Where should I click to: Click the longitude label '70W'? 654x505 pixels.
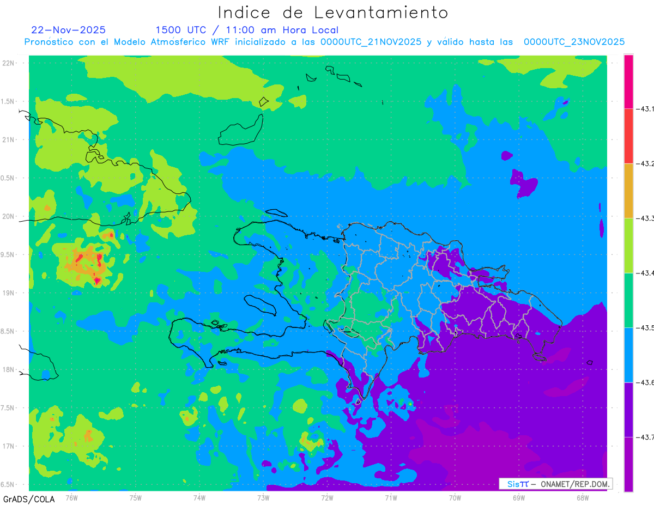(x=455, y=497)
